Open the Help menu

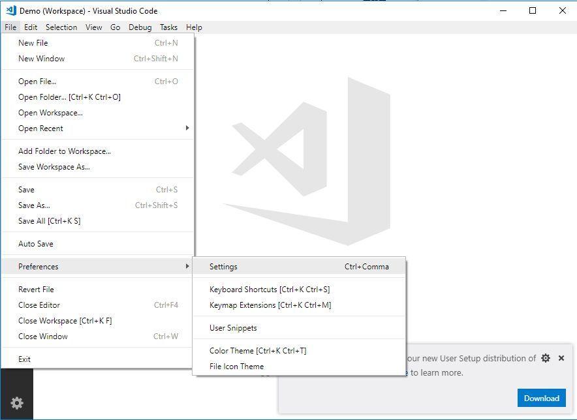point(194,27)
